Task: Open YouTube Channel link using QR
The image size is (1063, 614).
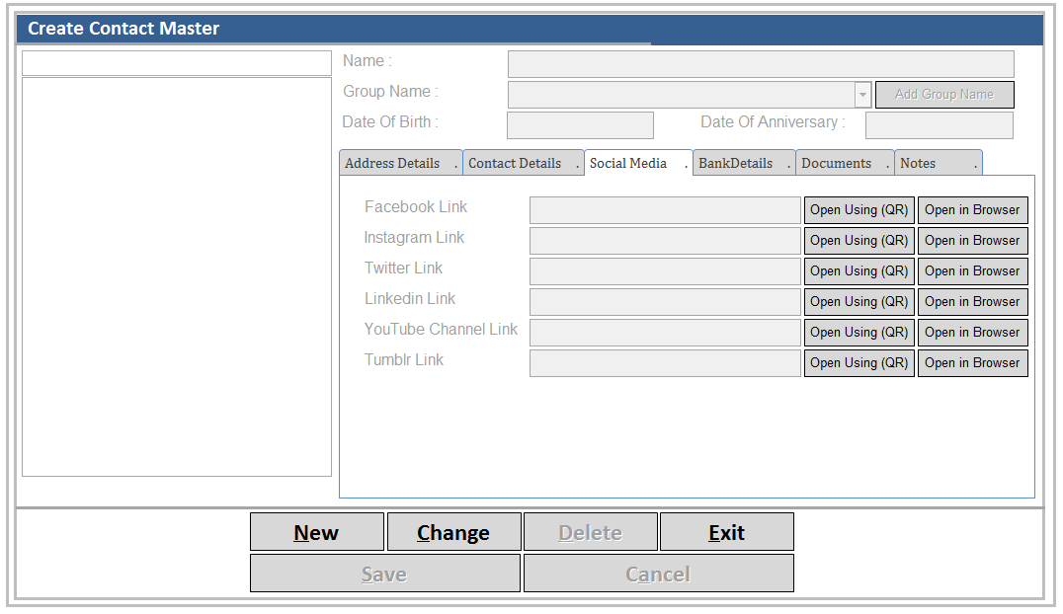Action: click(x=859, y=333)
